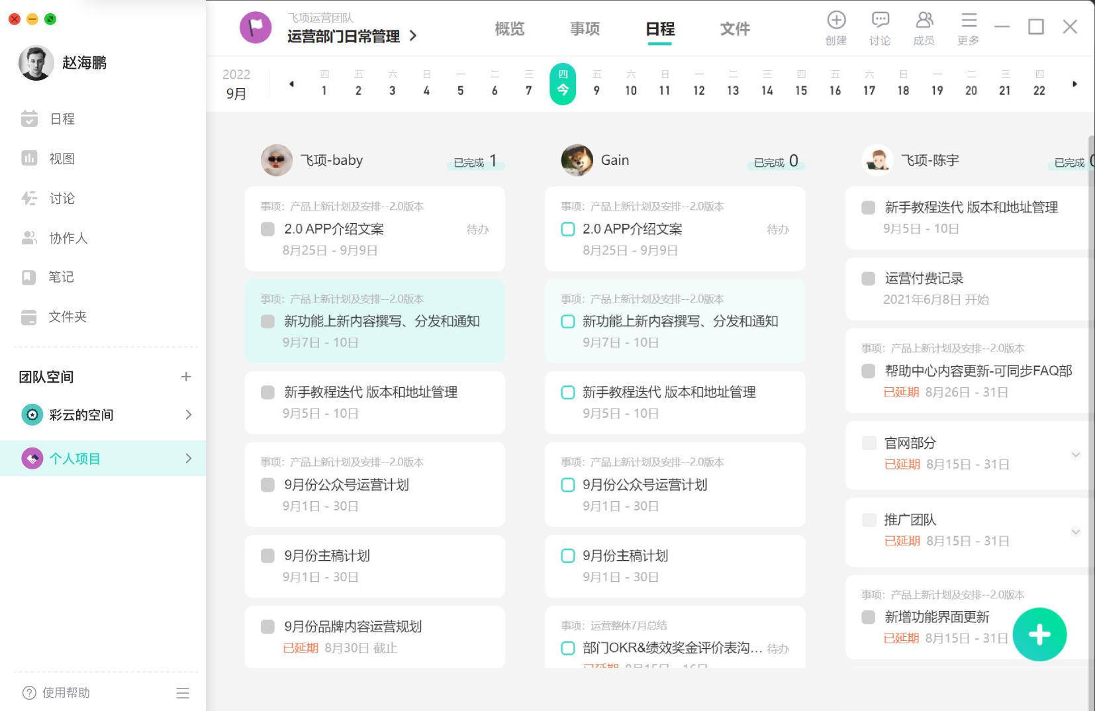
Task: Expand the 官网部分 item details
Action: point(1076,455)
